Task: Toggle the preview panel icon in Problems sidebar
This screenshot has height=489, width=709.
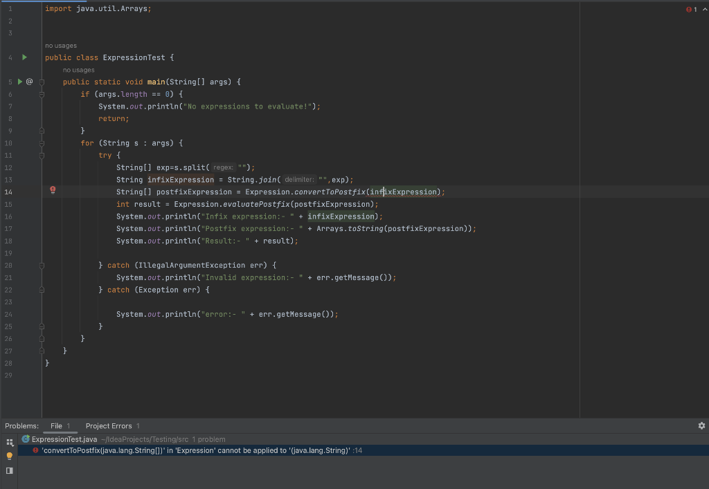Action: pos(10,470)
